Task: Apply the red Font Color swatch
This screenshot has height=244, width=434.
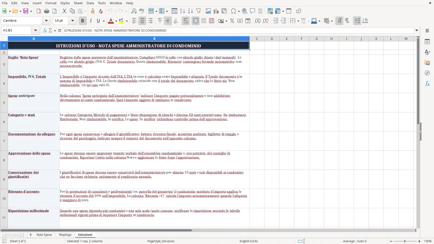Action: point(111,21)
